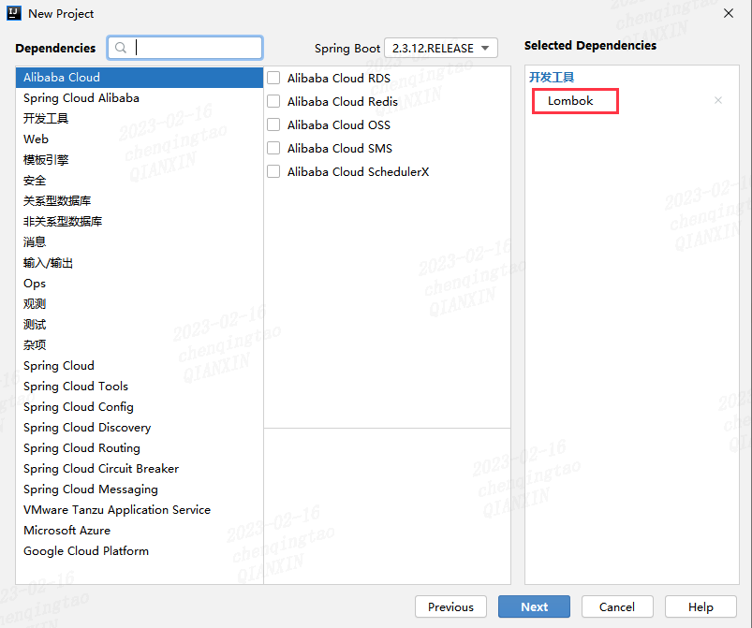
Task: Choose the Spring Cloud Tools category
Action: 140,387
